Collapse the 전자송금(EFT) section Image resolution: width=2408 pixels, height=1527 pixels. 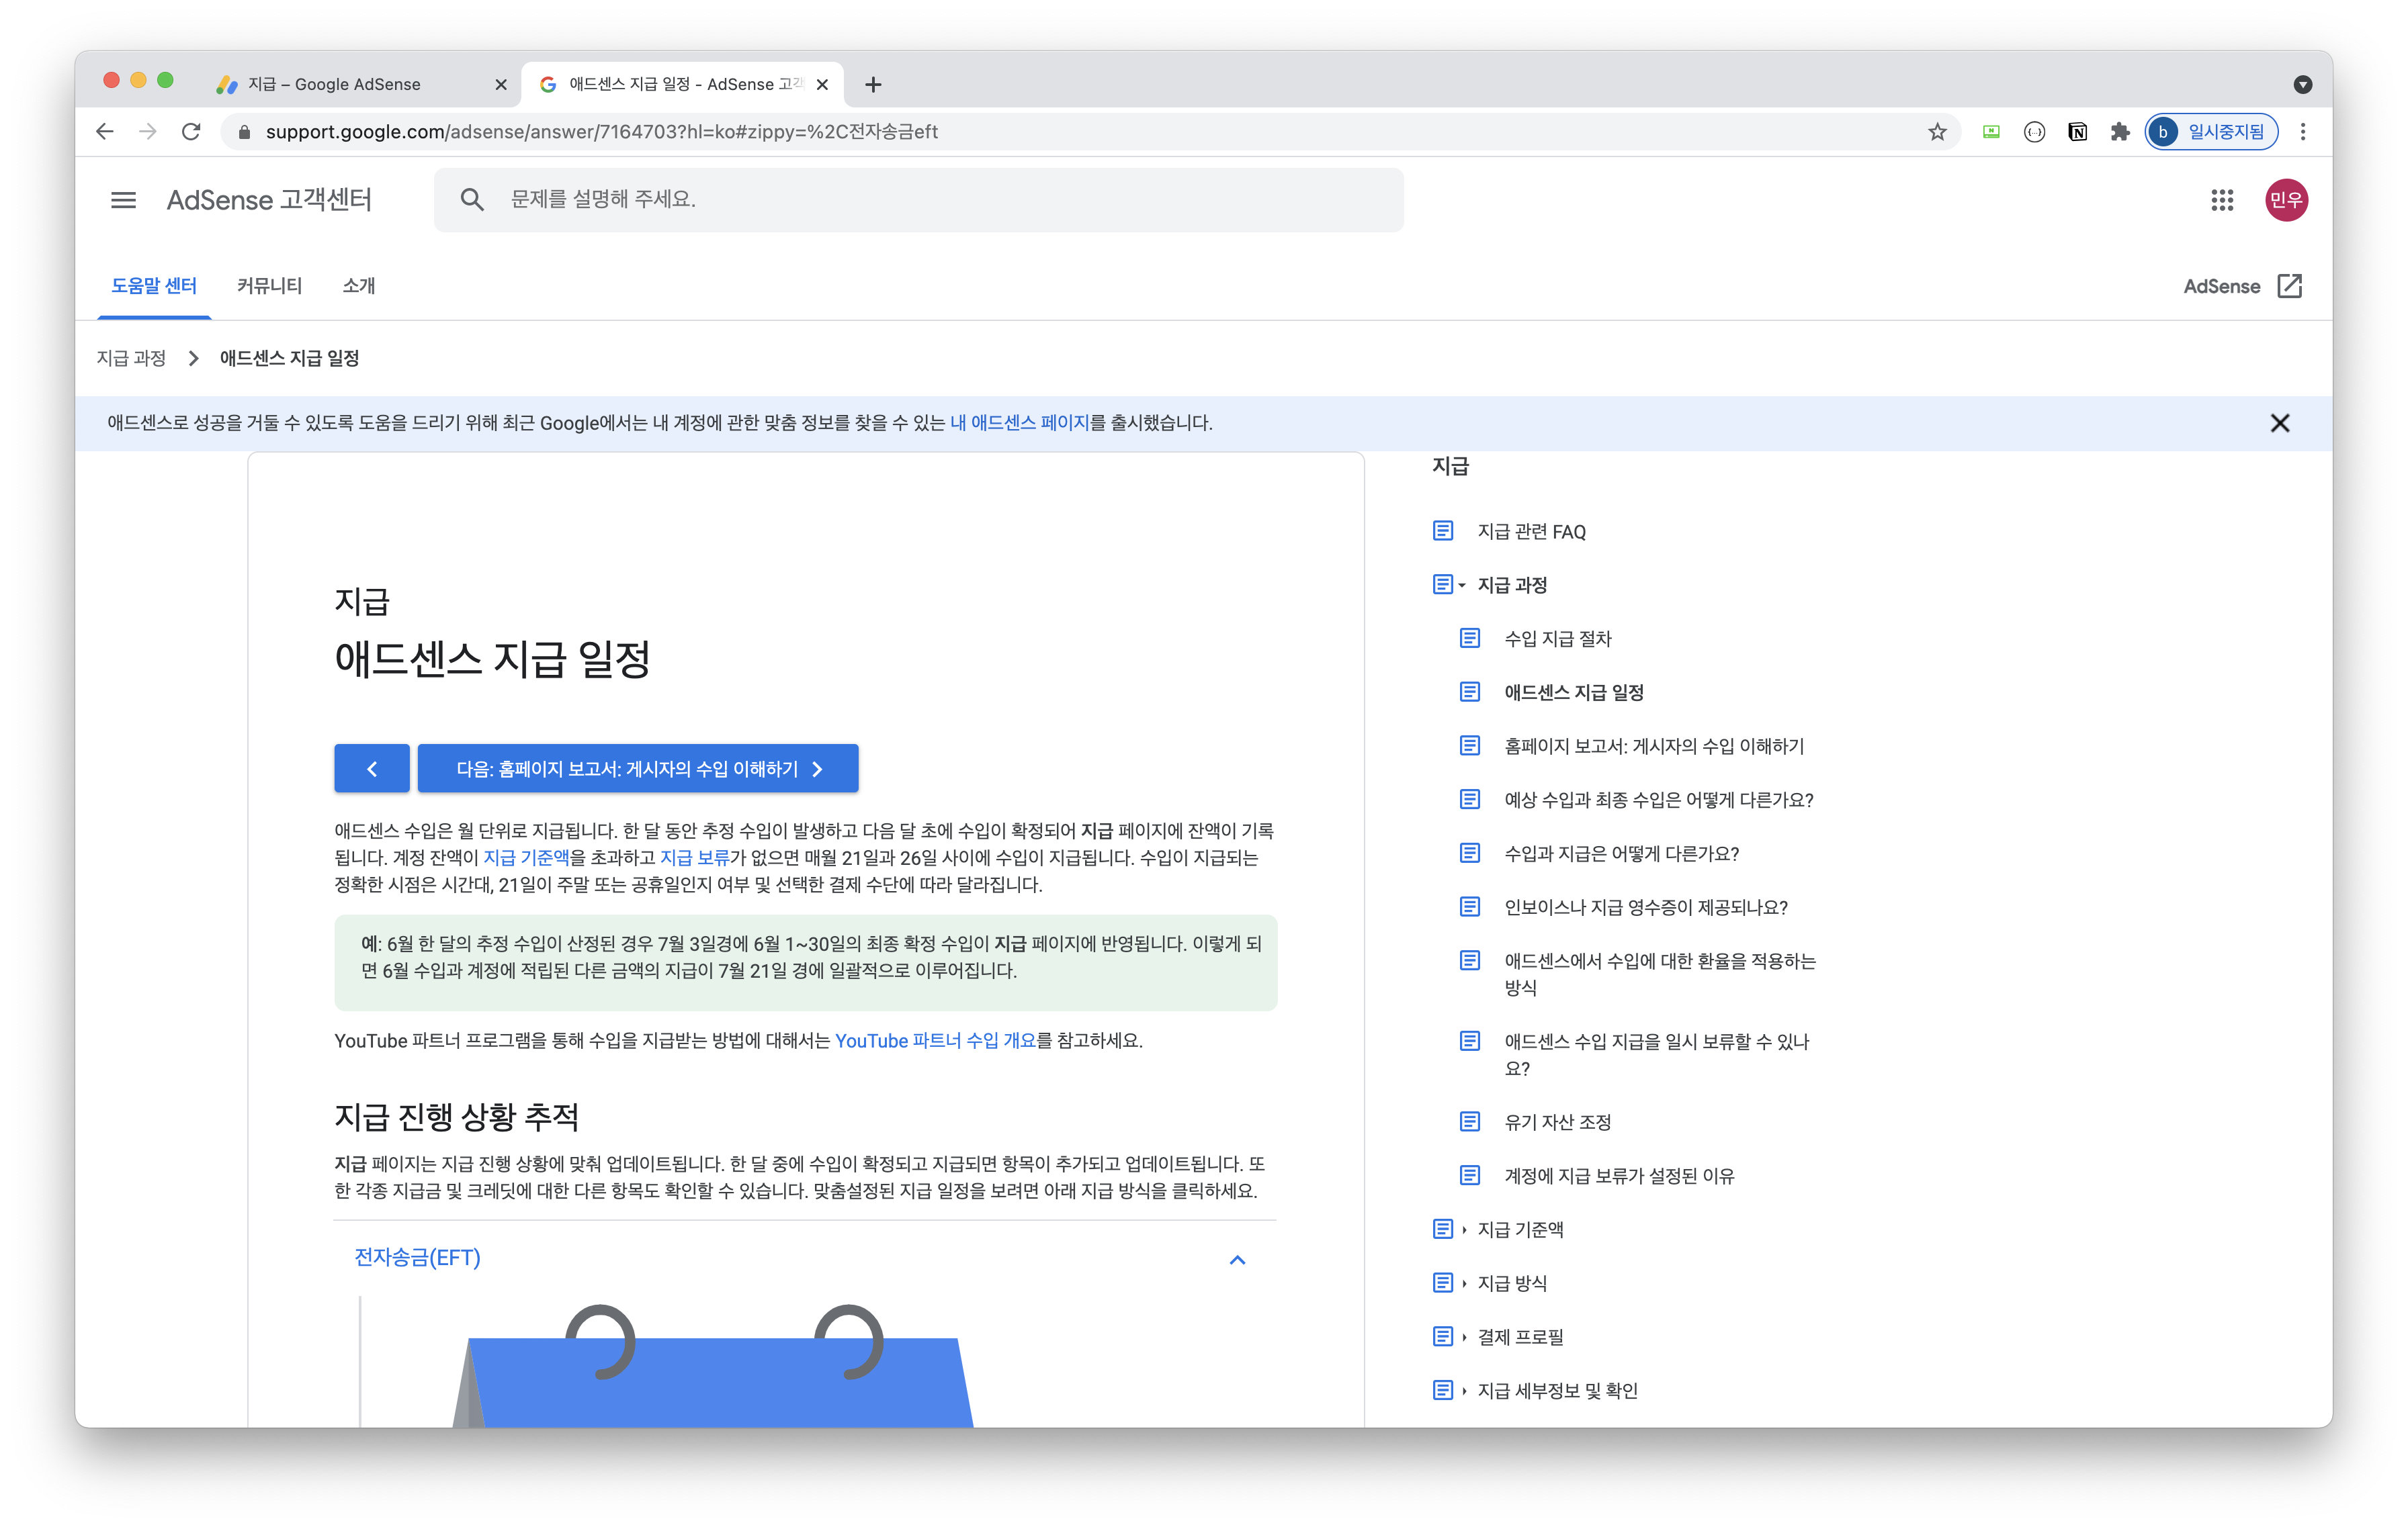pyautogui.click(x=1237, y=1259)
